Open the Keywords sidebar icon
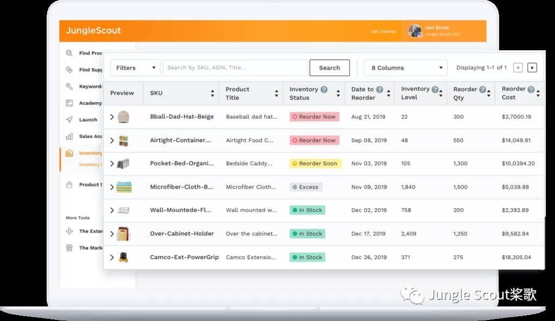Screen dimensions: 555x321 tap(69, 86)
